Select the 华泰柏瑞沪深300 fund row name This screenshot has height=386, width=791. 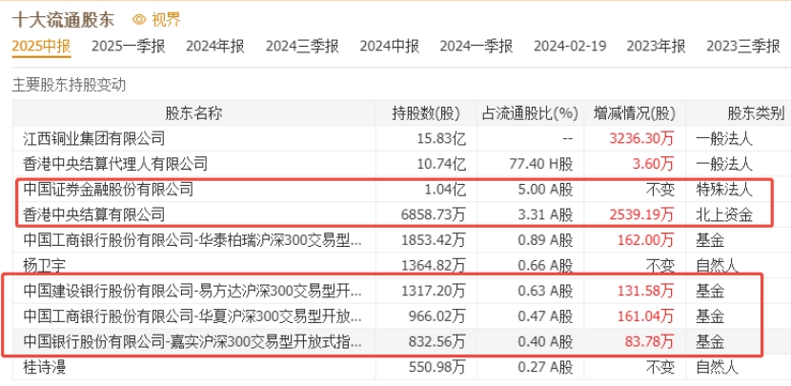click(x=193, y=240)
